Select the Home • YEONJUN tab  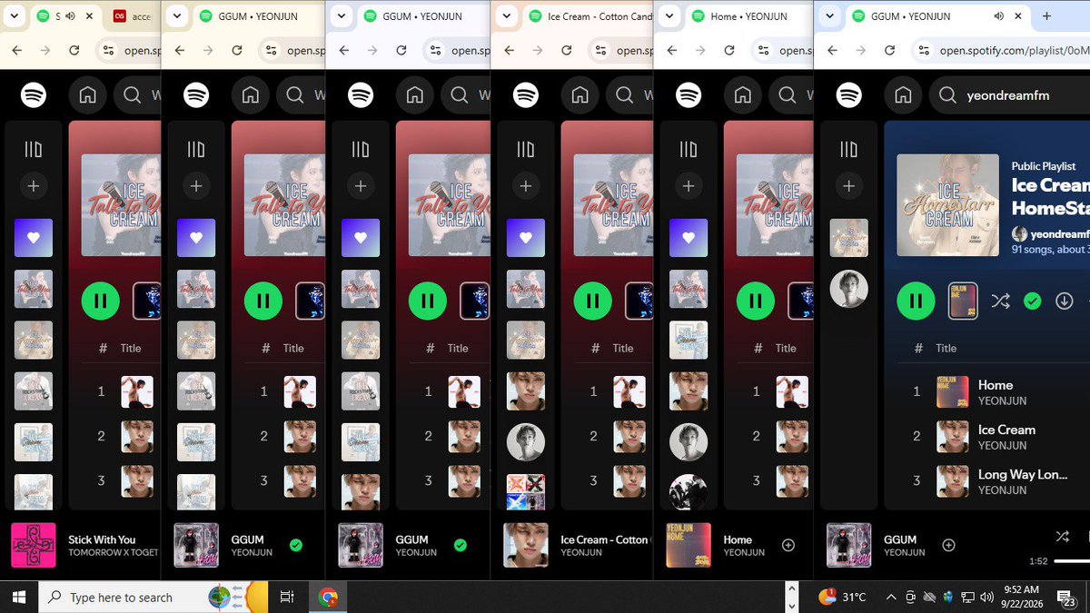[747, 16]
